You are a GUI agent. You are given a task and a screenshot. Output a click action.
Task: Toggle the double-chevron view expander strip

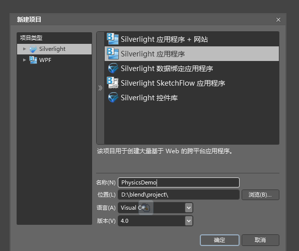click(101, 88)
